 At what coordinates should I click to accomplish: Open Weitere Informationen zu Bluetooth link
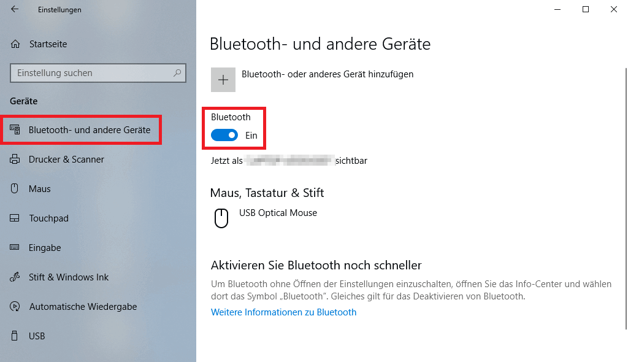[x=283, y=312]
